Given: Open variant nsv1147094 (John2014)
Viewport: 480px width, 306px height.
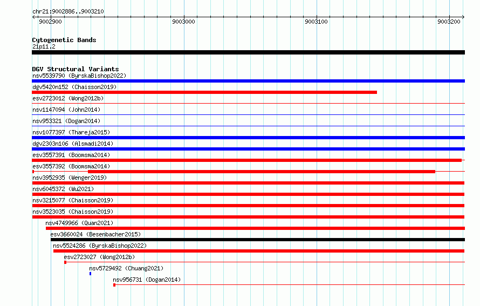Looking at the screenshot, I should [x=66, y=110].
